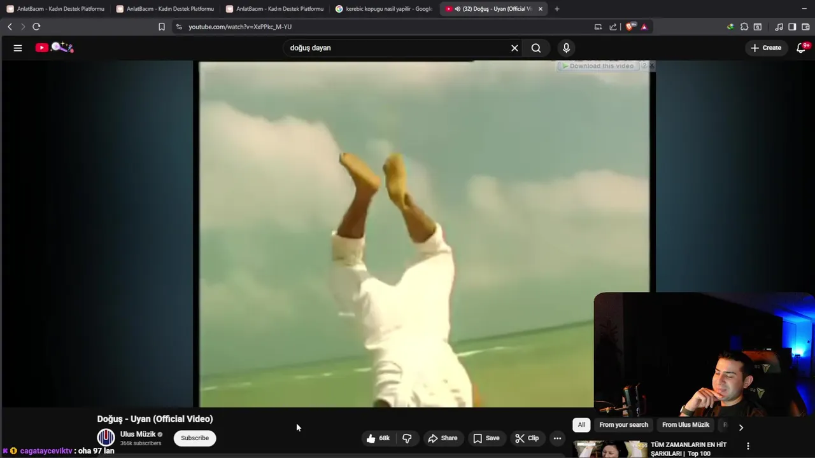Show more filter chips with the right chevron
The image size is (815, 458).
click(x=741, y=427)
